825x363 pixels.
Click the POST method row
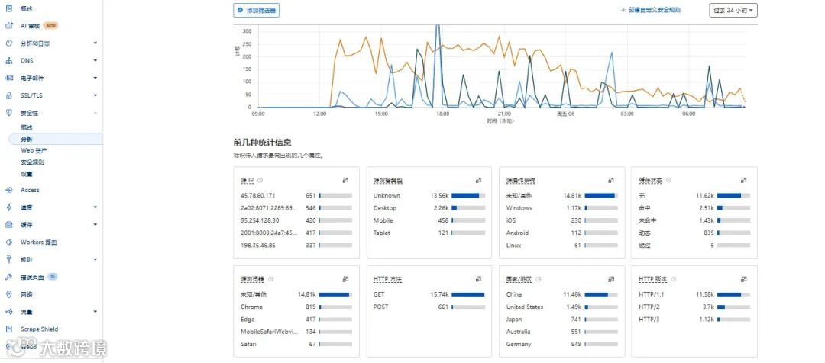[x=429, y=307]
